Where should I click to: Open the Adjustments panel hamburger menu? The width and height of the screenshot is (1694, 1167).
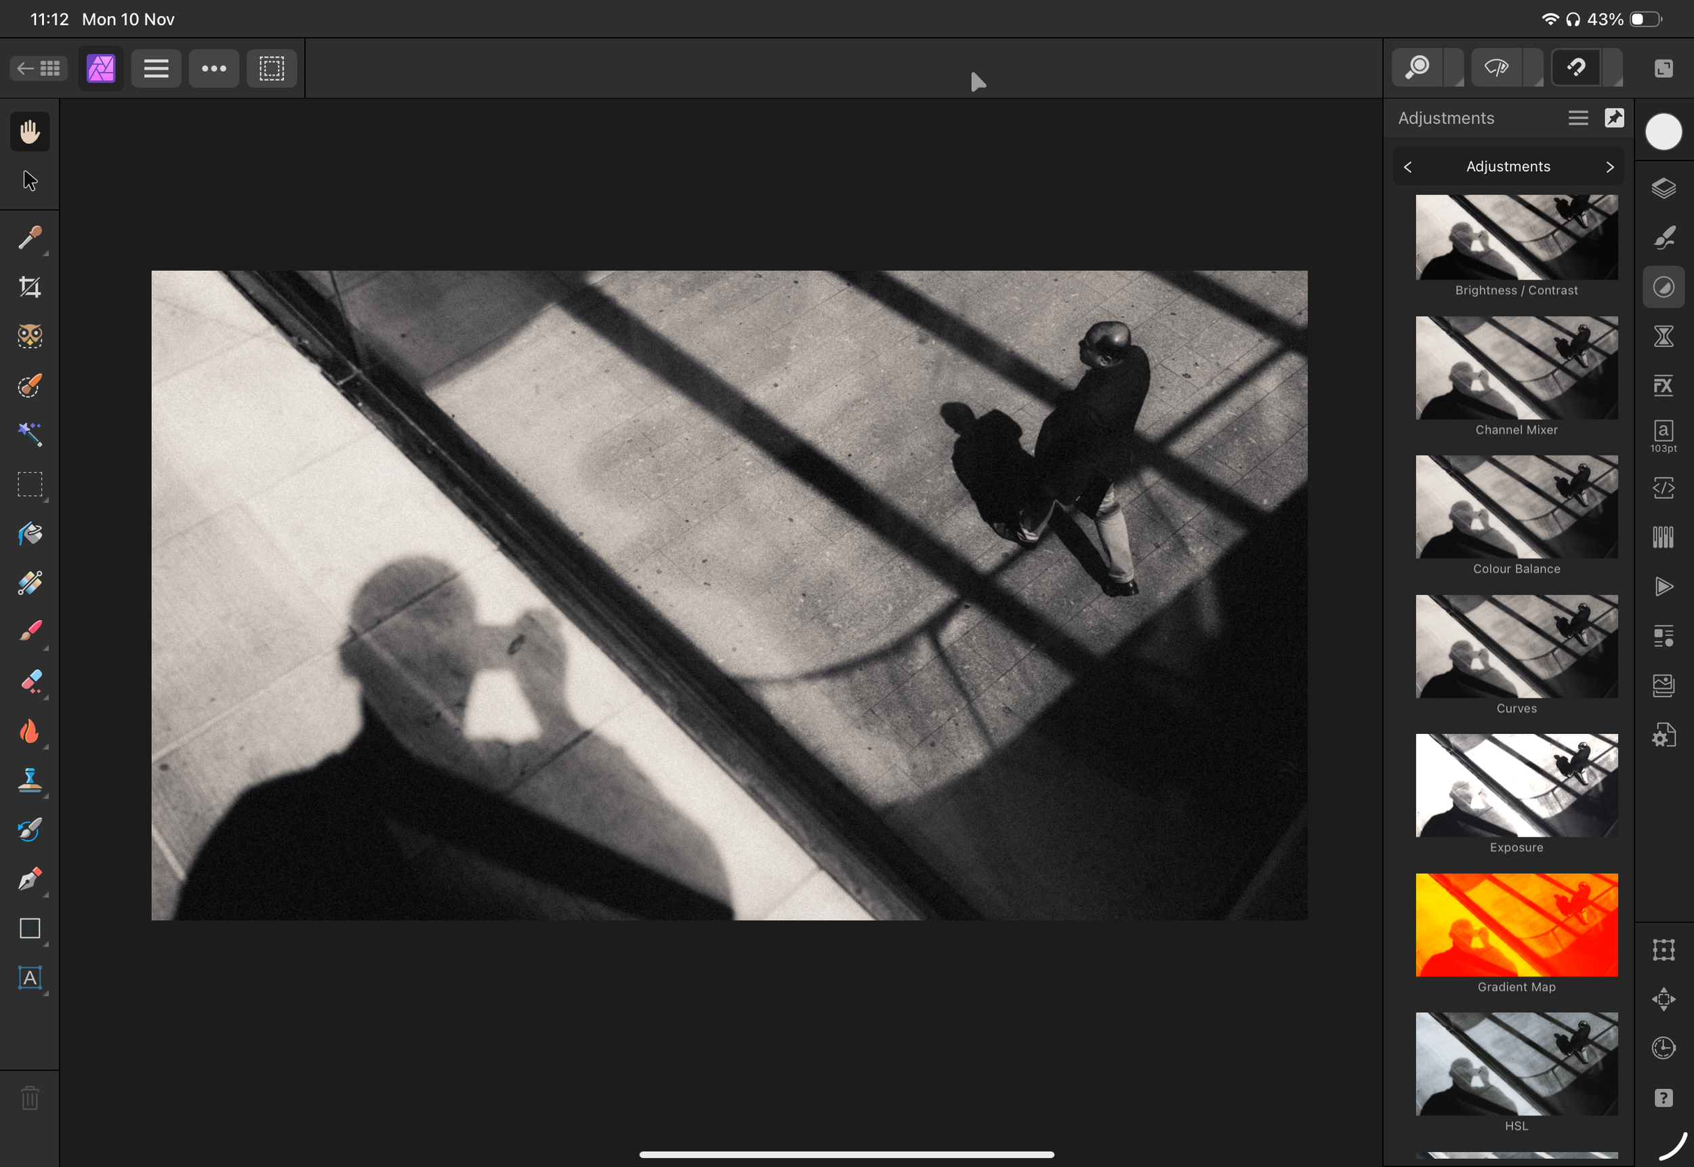point(1577,118)
